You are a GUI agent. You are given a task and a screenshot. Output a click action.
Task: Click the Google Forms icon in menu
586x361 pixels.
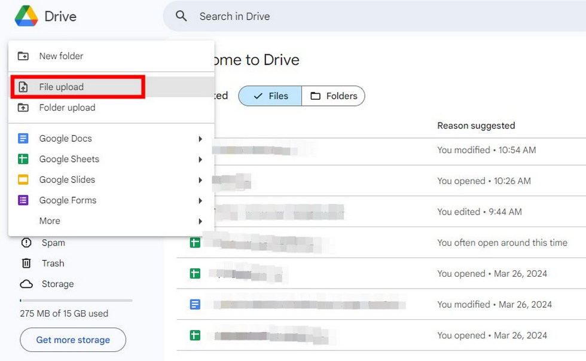23,200
